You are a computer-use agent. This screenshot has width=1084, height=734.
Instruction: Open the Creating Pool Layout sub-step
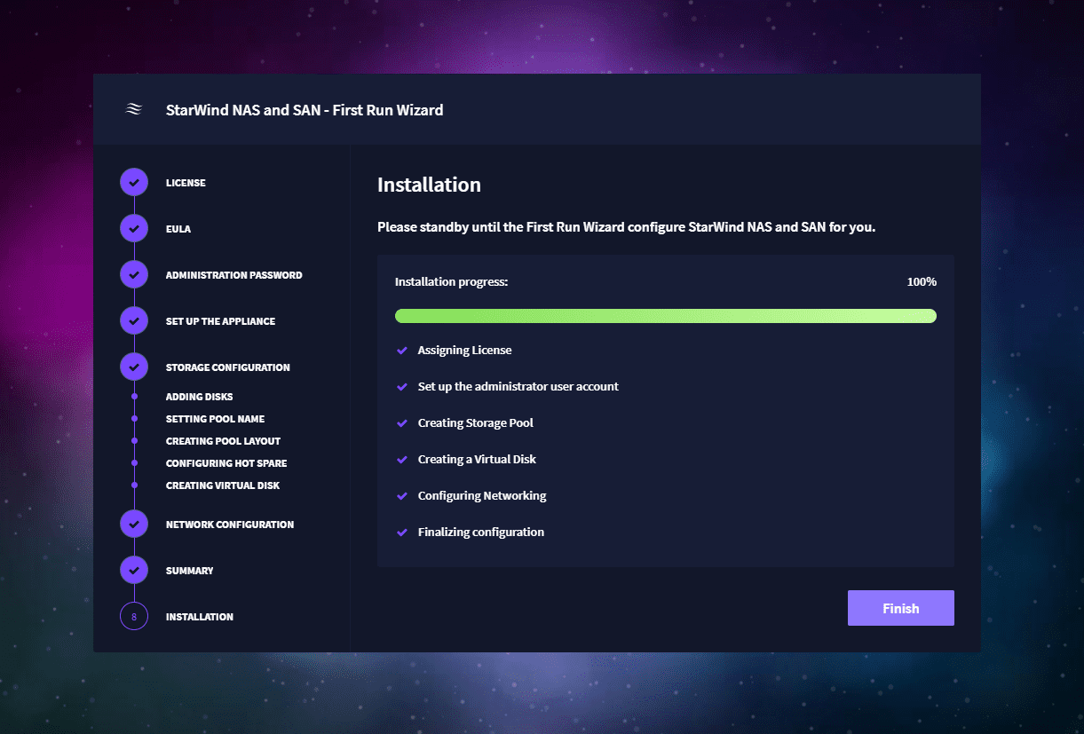pyautogui.click(x=223, y=441)
